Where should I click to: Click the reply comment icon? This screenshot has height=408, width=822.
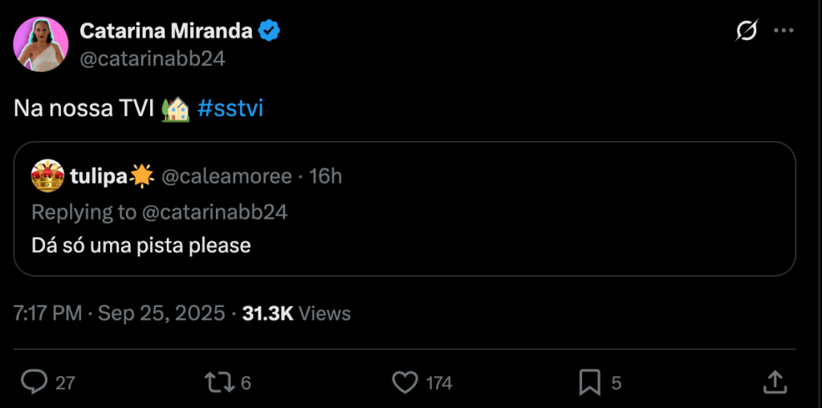coord(34,382)
